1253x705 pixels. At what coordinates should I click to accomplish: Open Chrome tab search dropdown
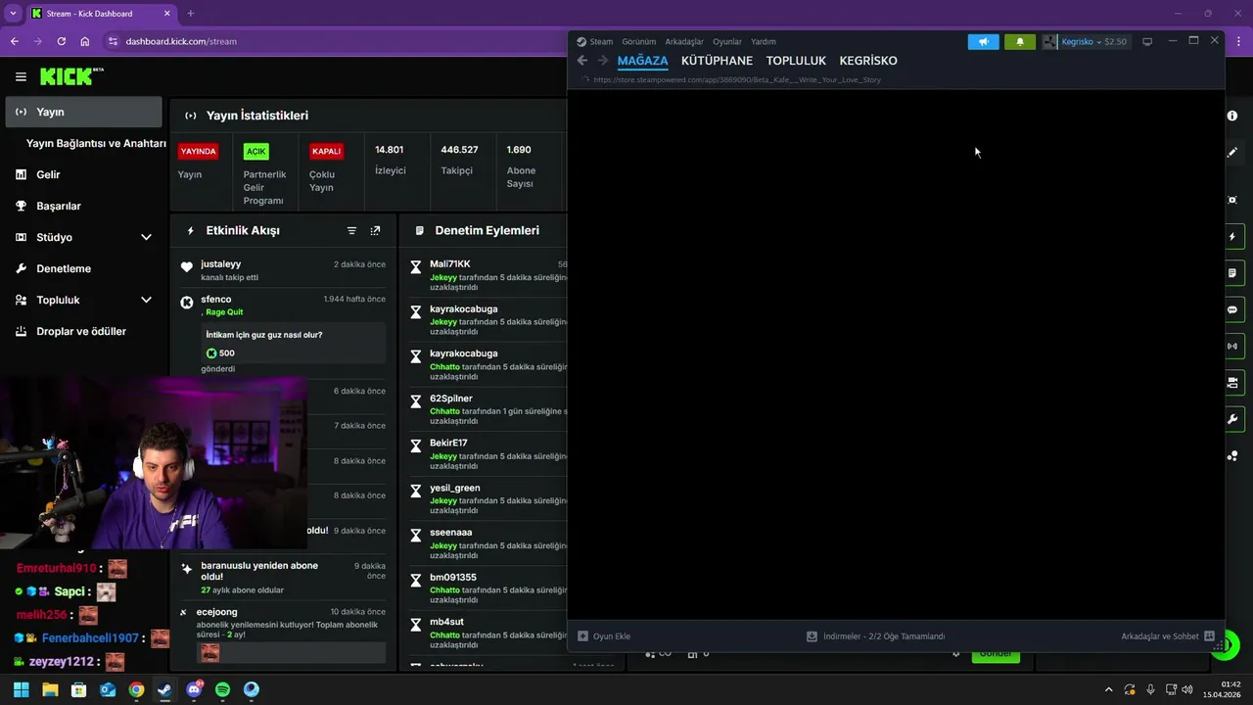[13, 14]
